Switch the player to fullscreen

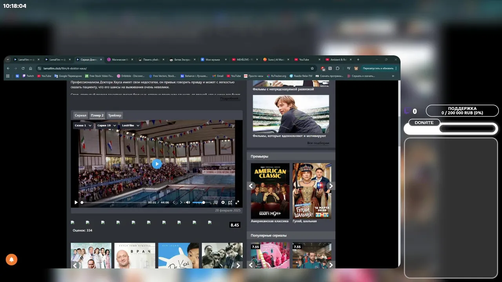237,202
